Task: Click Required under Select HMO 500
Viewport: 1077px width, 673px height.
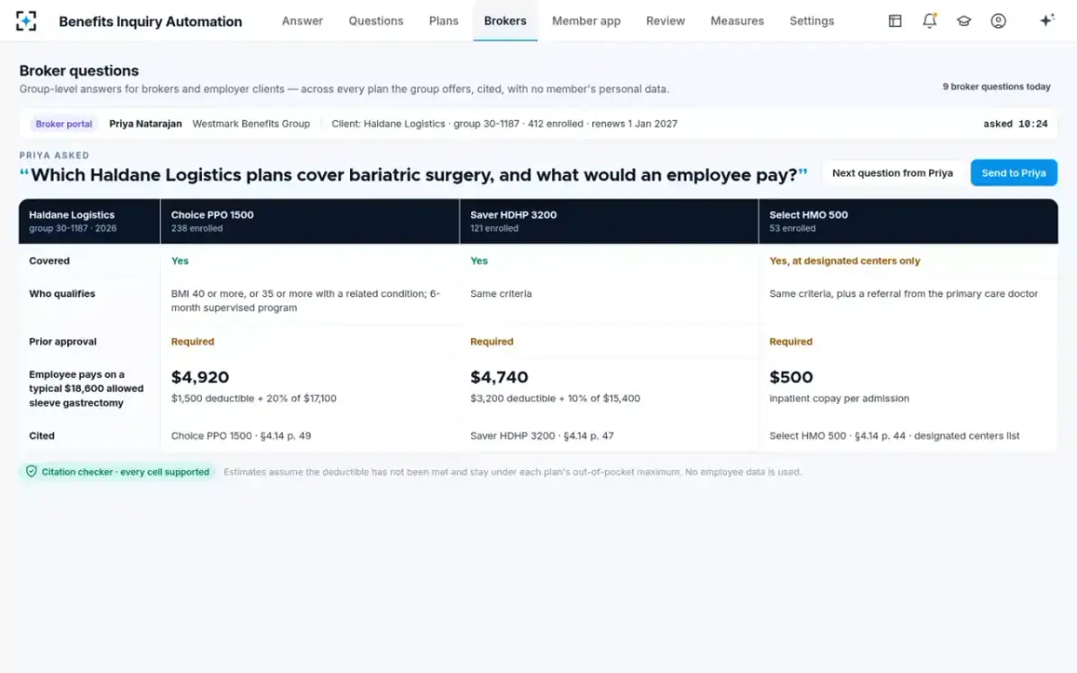Action: (x=791, y=342)
